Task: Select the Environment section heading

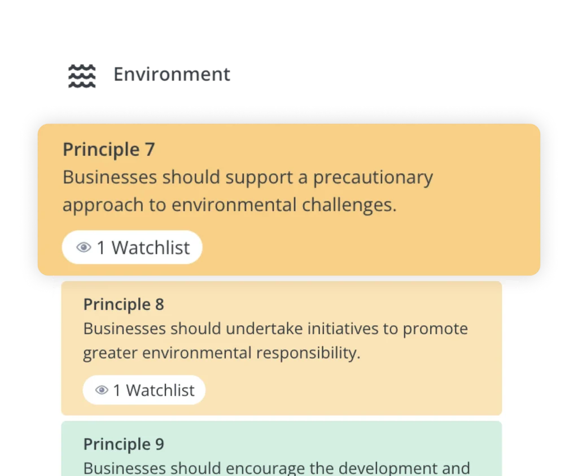Action: pyautogui.click(x=172, y=75)
